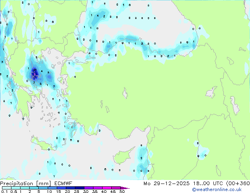Click the '[mm]' unit label
This screenshot has height=193, width=250.
(x=44, y=184)
